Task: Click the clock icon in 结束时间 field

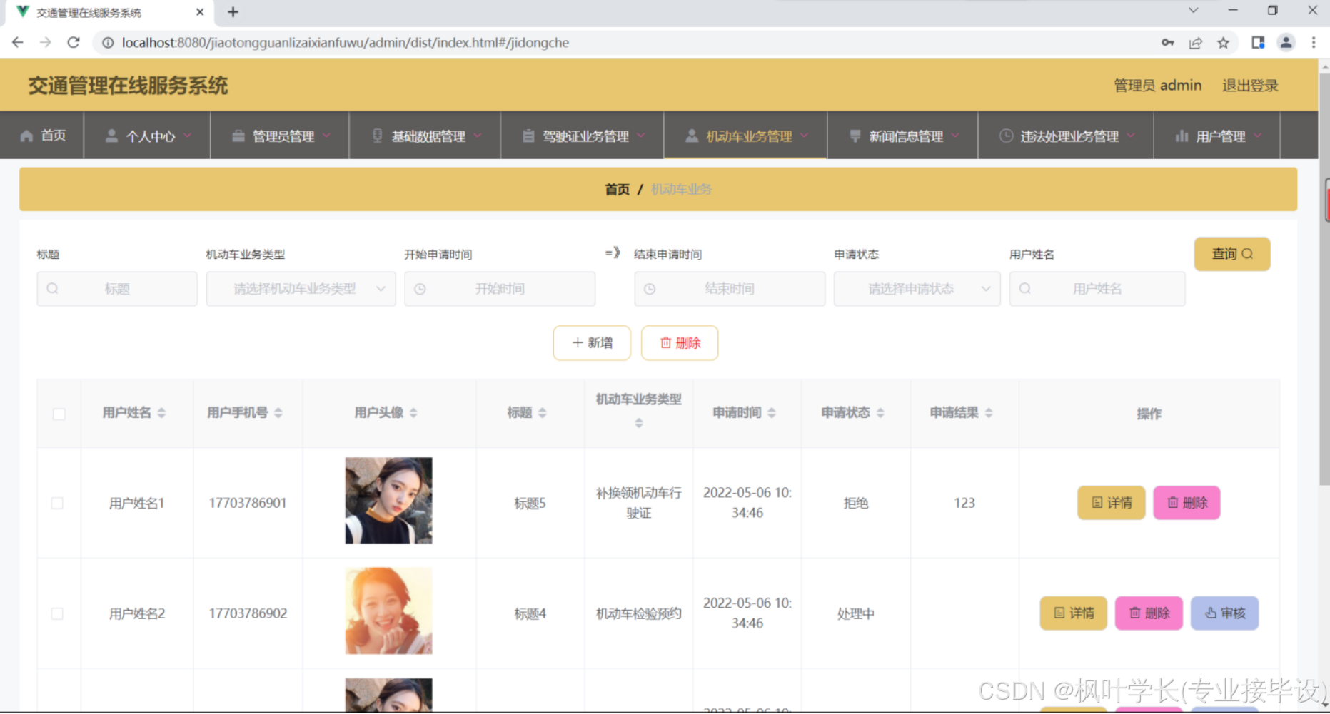Action: (650, 289)
